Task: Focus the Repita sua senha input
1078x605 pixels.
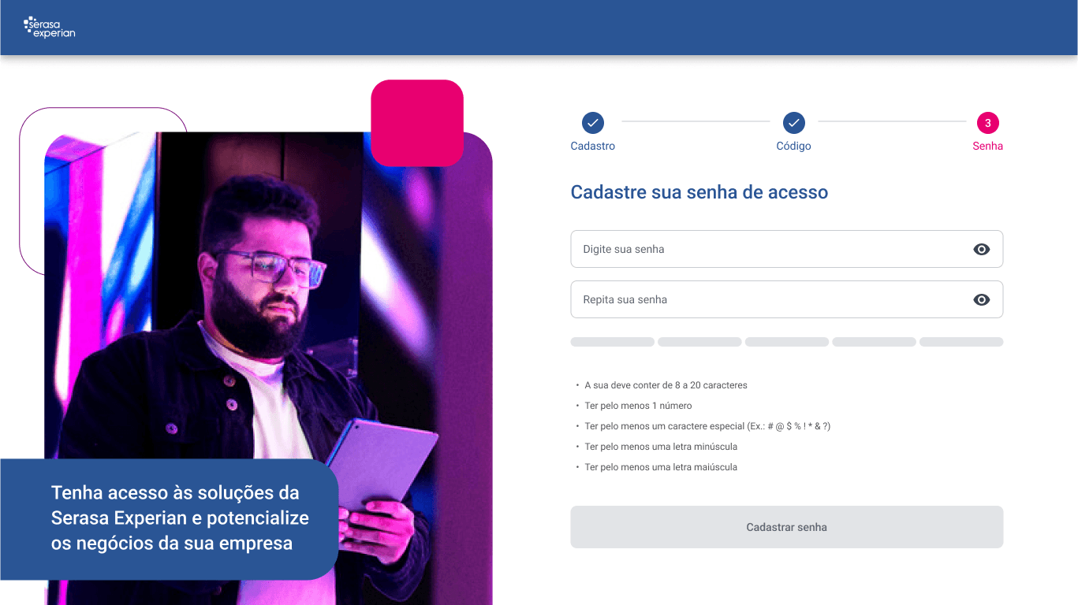Action: click(787, 299)
